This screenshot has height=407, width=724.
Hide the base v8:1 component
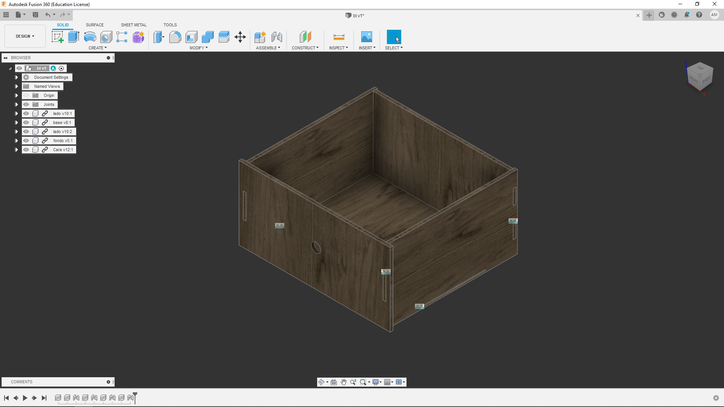click(26, 122)
